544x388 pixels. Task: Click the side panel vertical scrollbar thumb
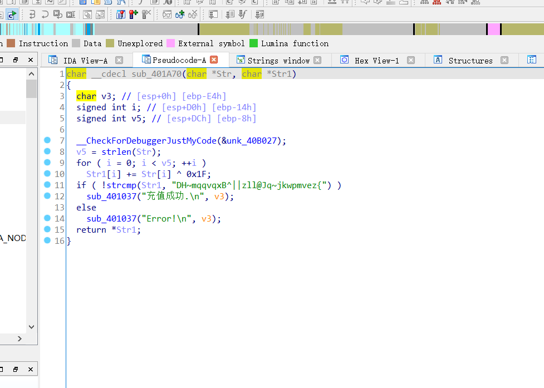click(32, 89)
